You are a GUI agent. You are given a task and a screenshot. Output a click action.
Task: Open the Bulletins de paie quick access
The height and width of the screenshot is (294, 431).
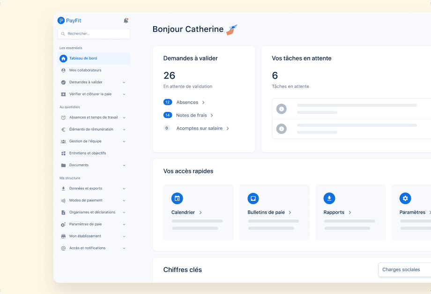[x=269, y=213]
